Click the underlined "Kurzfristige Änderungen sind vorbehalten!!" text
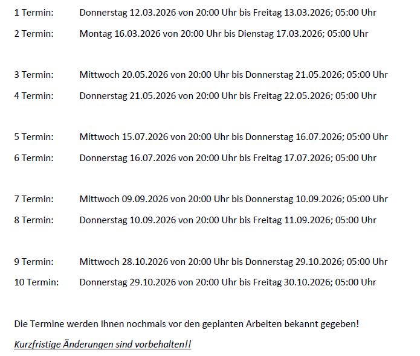 tap(103, 344)
